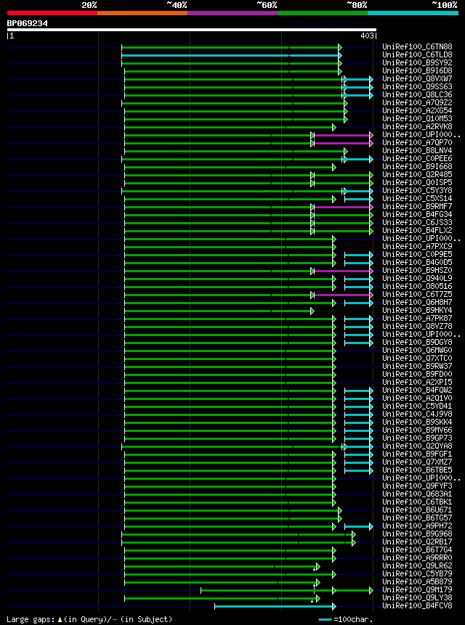465x625 pixels.
Task: Select the UniRef100_A2RVK8 label
Action: (x=417, y=126)
